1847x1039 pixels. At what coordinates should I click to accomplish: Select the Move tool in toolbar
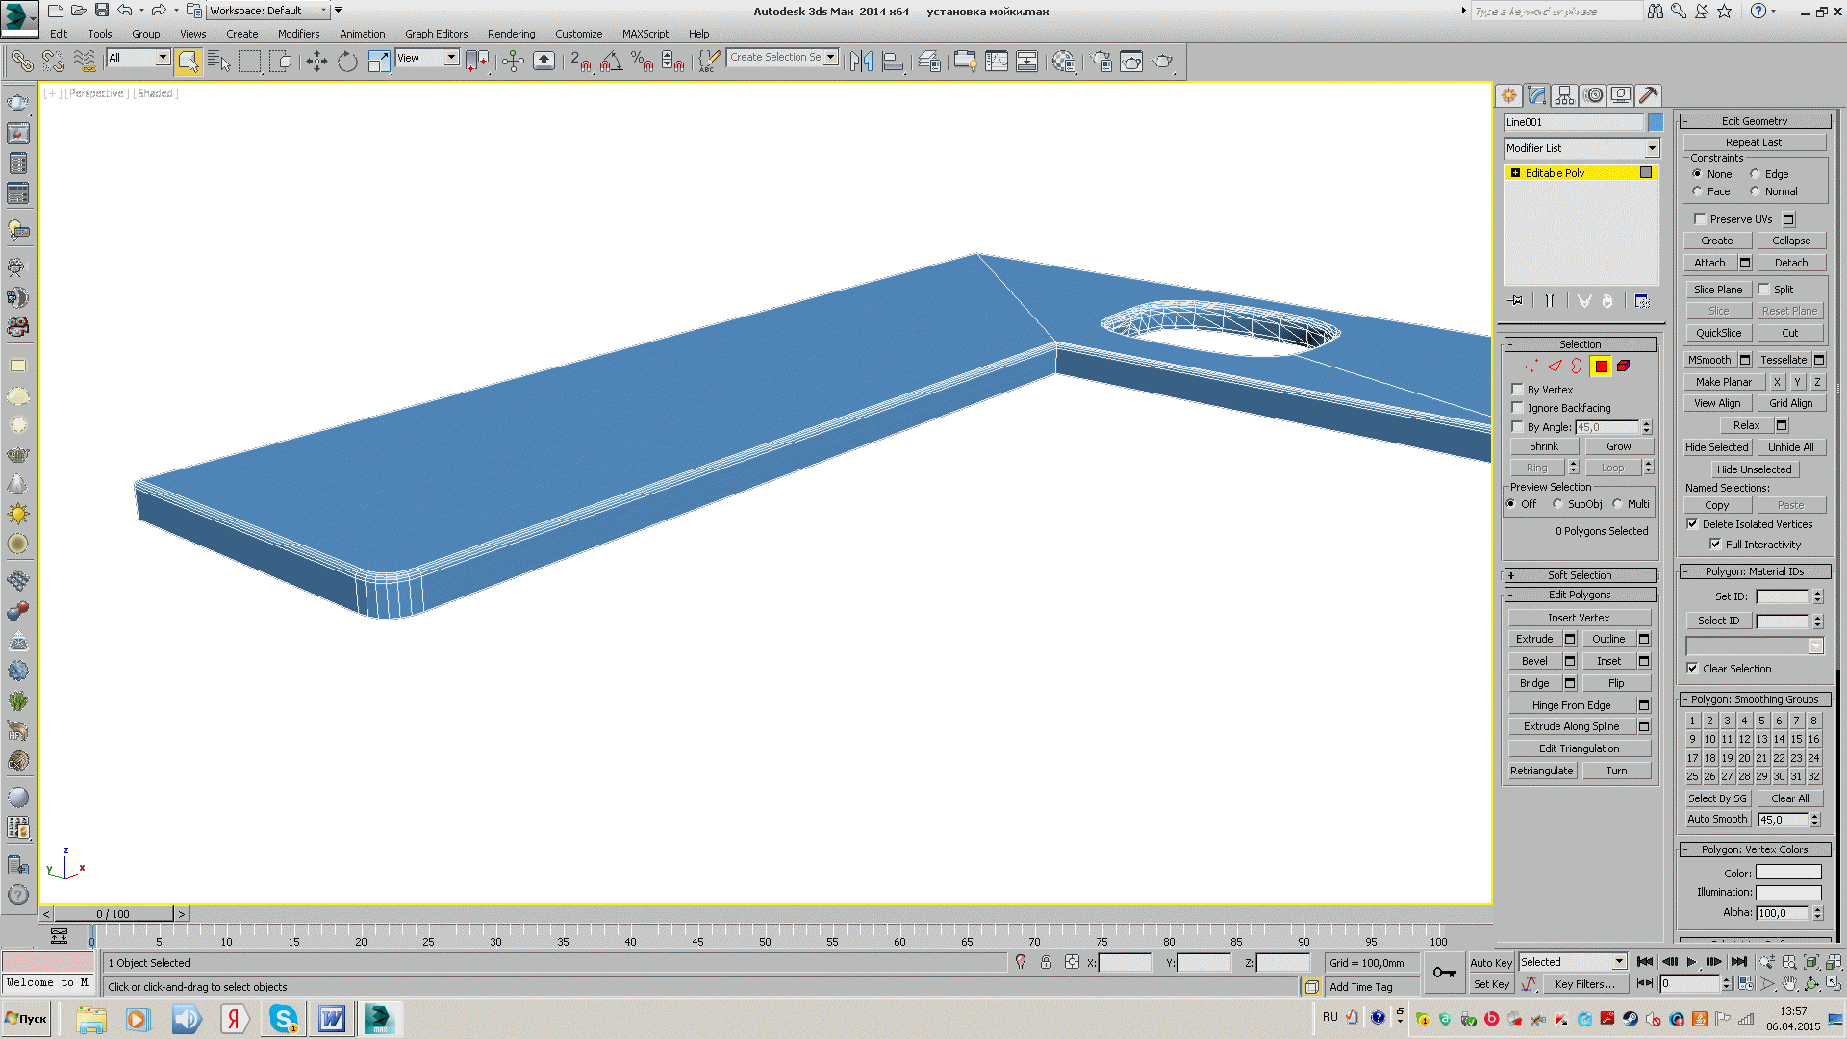(x=316, y=62)
